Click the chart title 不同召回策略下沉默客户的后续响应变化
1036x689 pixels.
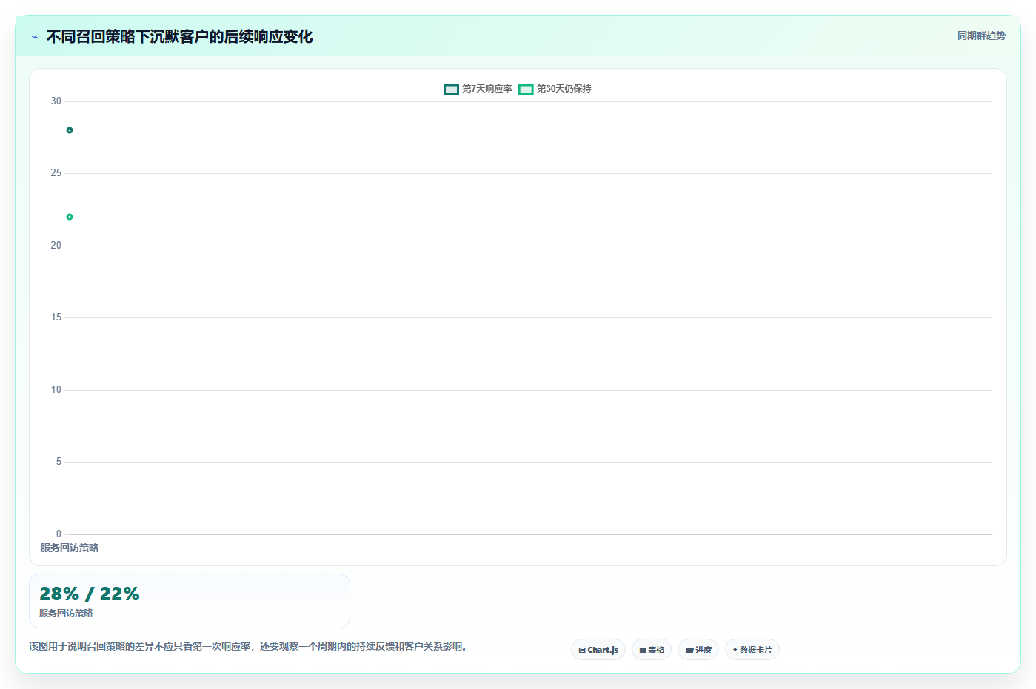pyautogui.click(x=179, y=36)
